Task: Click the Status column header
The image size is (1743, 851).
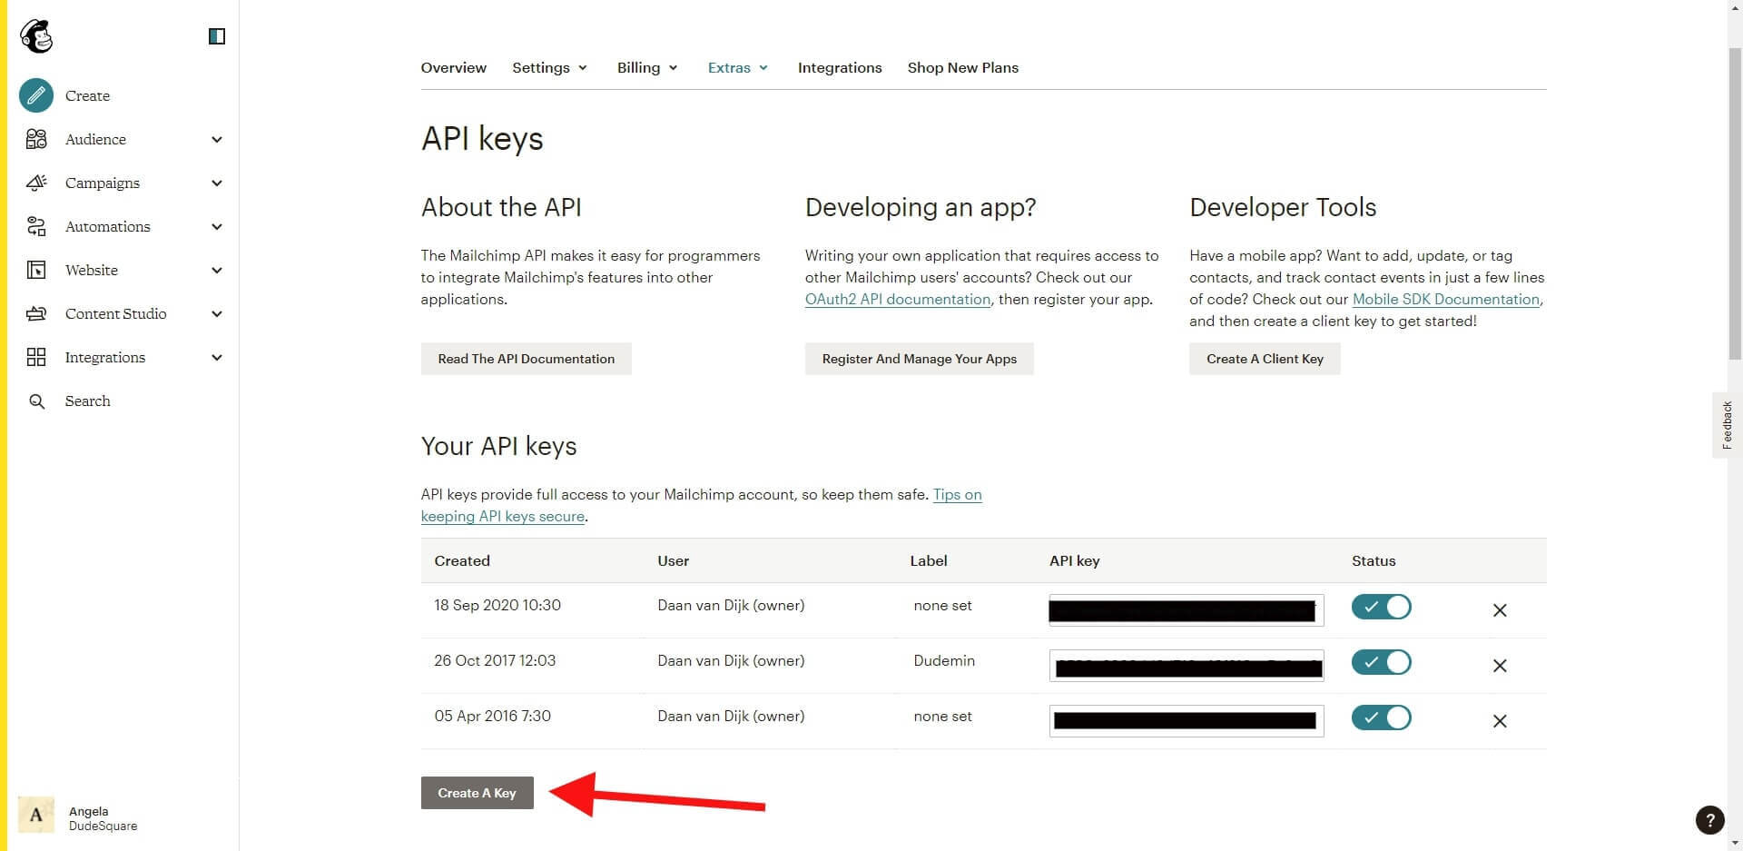Action: pos(1374,560)
